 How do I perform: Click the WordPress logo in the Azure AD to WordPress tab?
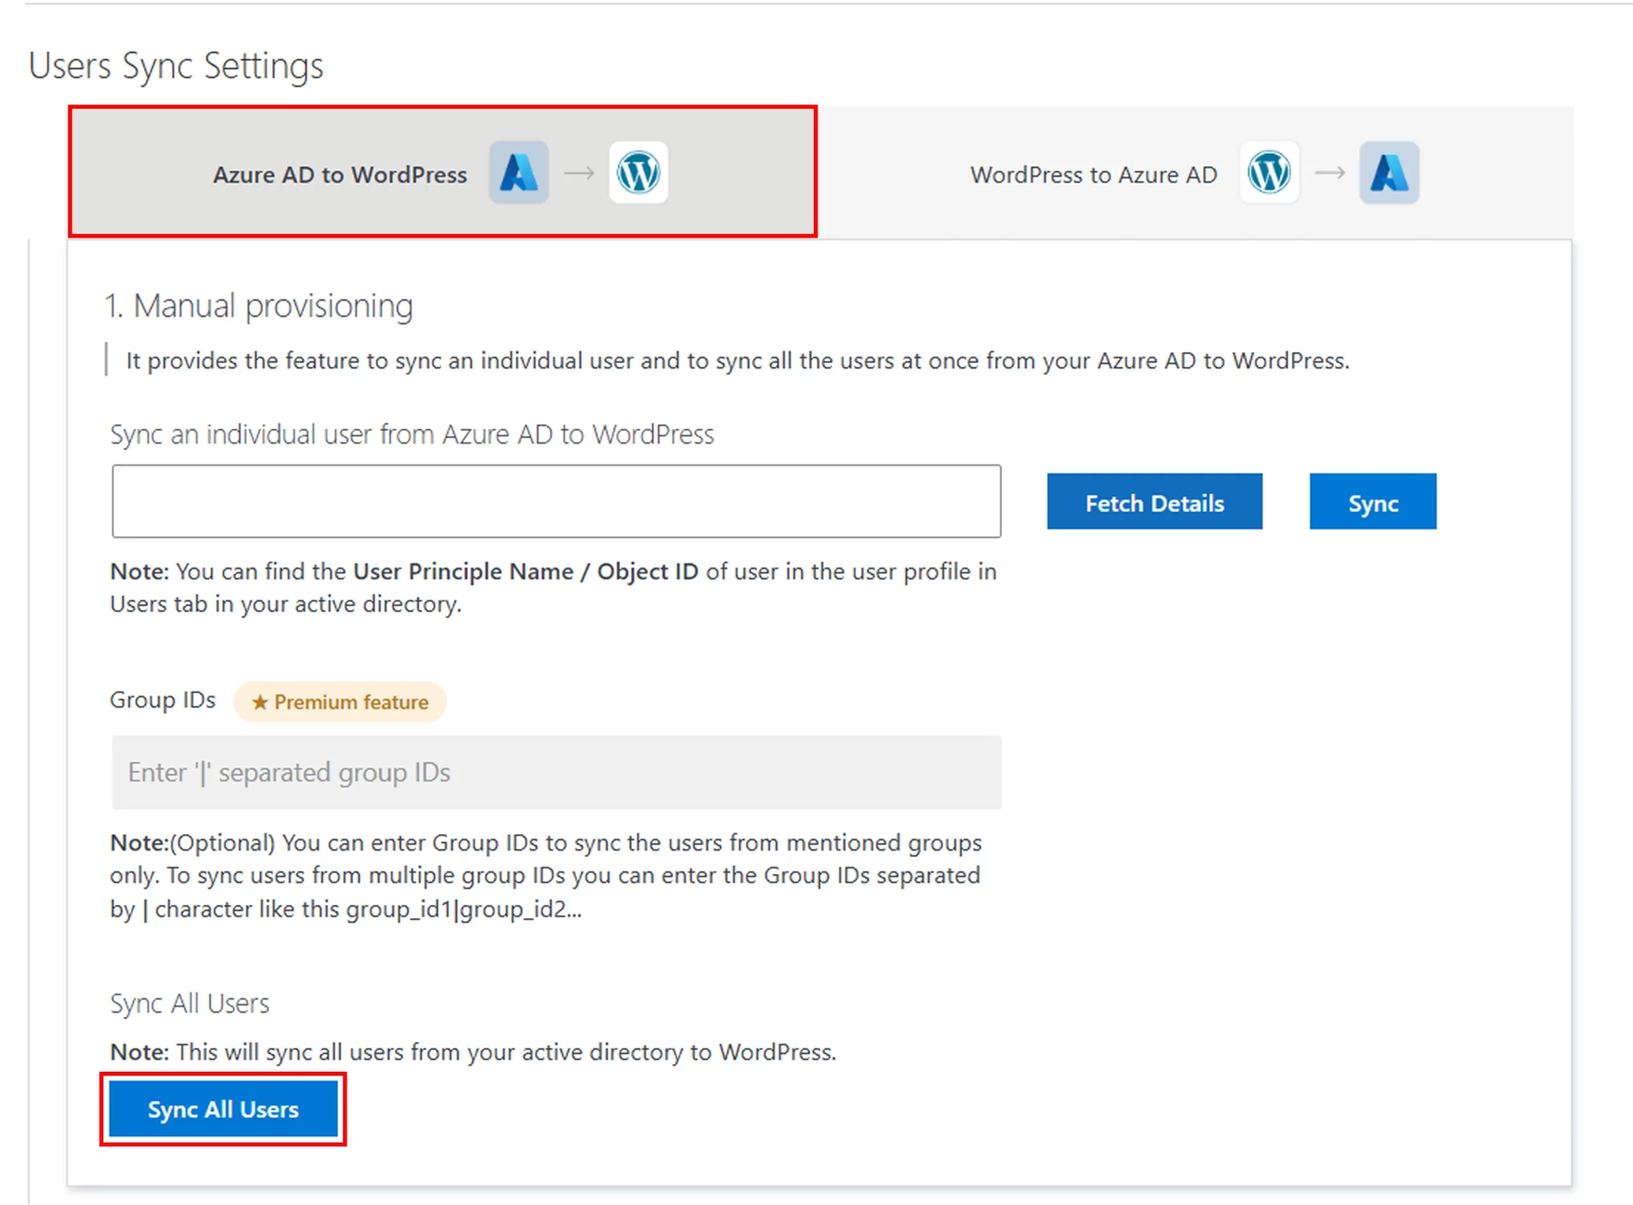coord(639,172)
